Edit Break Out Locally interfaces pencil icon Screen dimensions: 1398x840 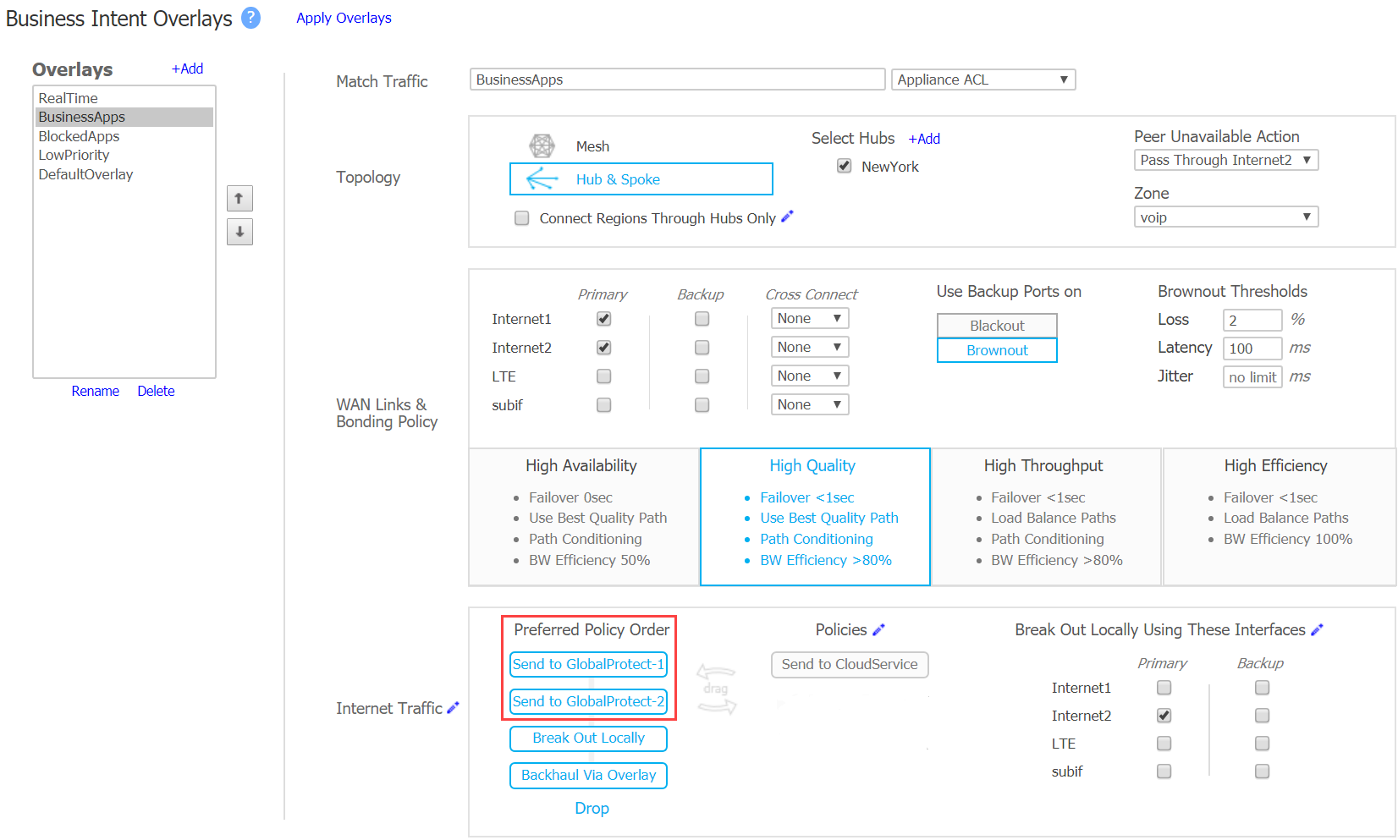[x=1317, y=629]
